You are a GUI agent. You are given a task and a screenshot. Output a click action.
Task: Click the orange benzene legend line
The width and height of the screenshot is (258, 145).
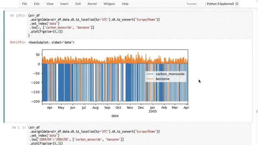click(x=150, y=79)
